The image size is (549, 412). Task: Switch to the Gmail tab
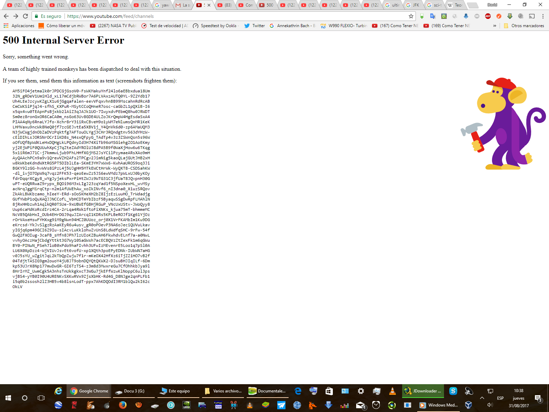pyautogui.click(x=182, y=5)
